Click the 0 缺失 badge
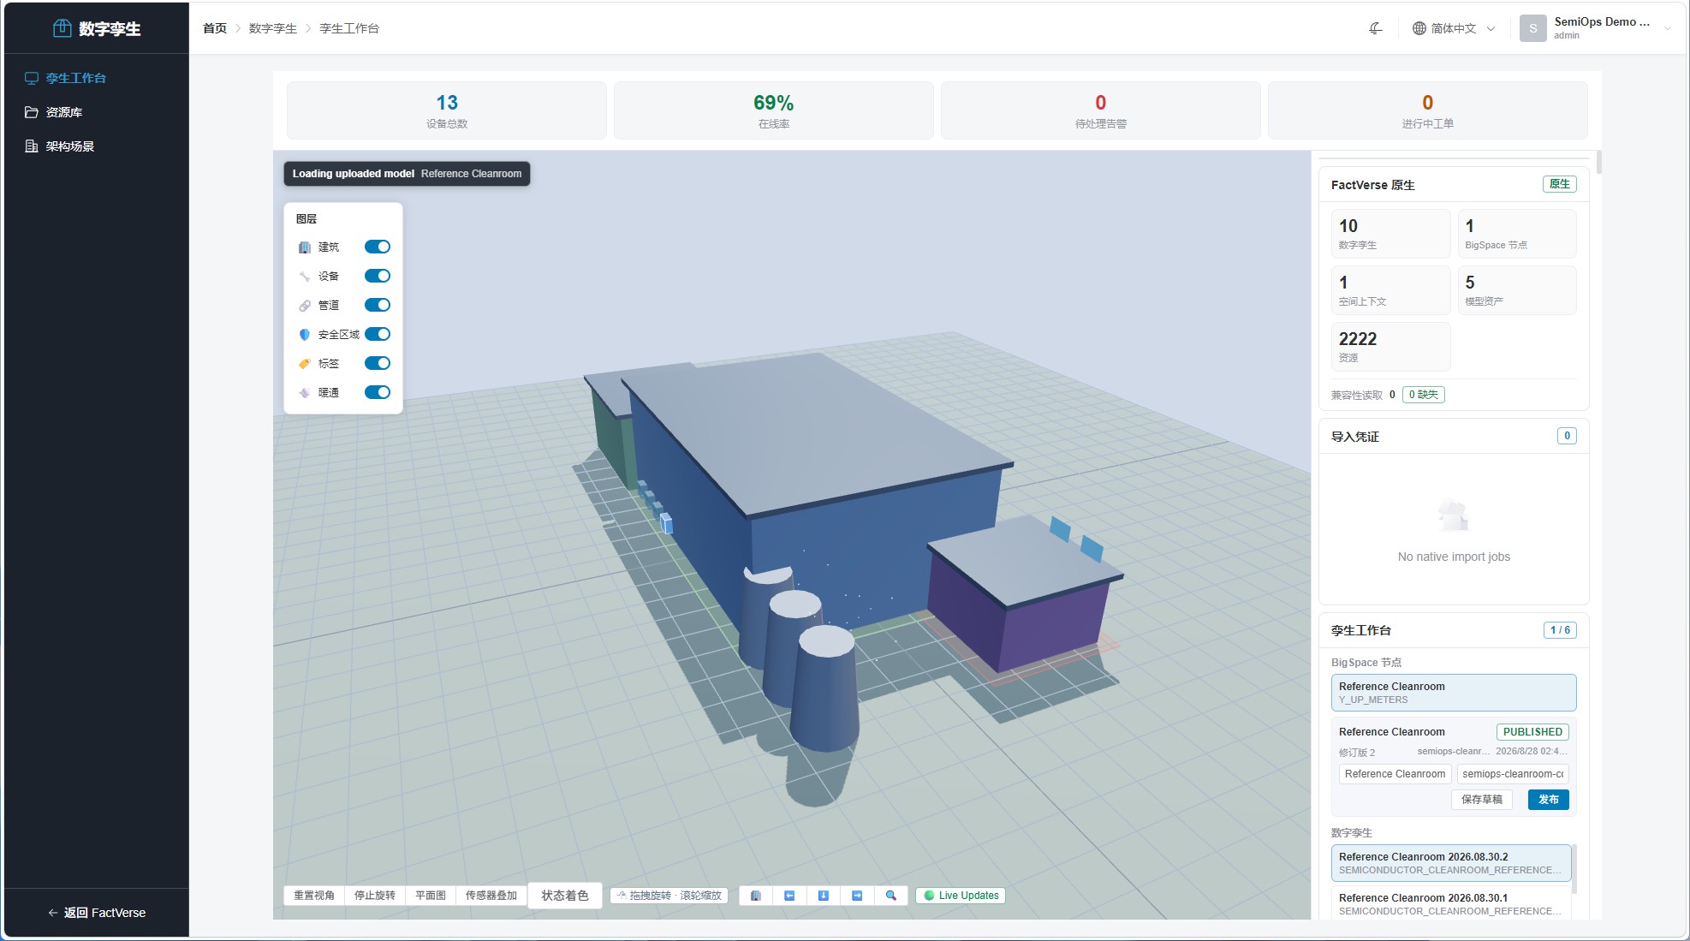 pos(1424,395)
